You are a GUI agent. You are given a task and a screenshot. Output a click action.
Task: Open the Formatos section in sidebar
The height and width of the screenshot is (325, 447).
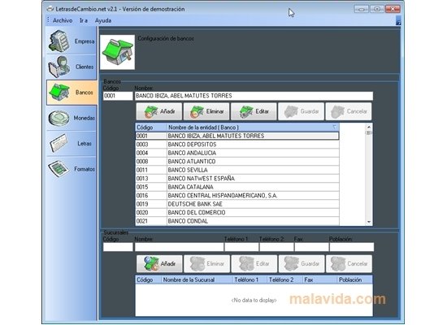pyautogui.click(x=72, y=169)
